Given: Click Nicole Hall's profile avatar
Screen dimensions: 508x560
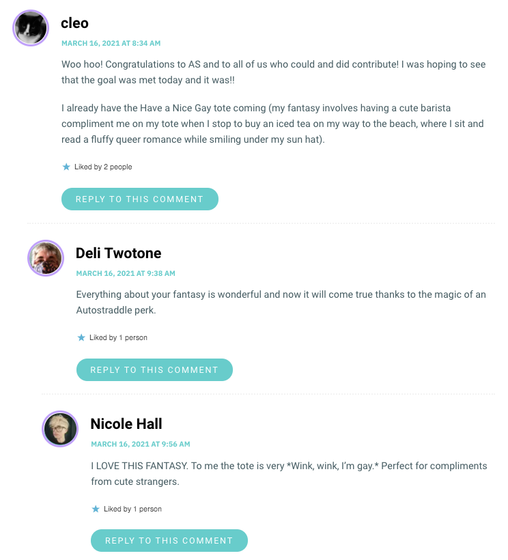Looking at the screenshot, I should (60, 429).
